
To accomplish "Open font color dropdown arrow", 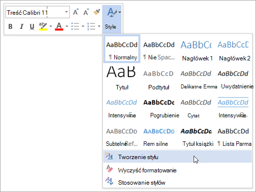I will 66,26.
